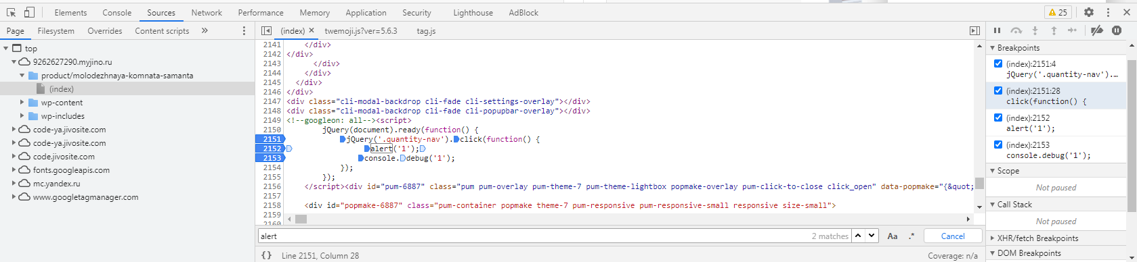1137x262 pixels.
Task: Show the Content scripts tab
Action: pos(162,30)
